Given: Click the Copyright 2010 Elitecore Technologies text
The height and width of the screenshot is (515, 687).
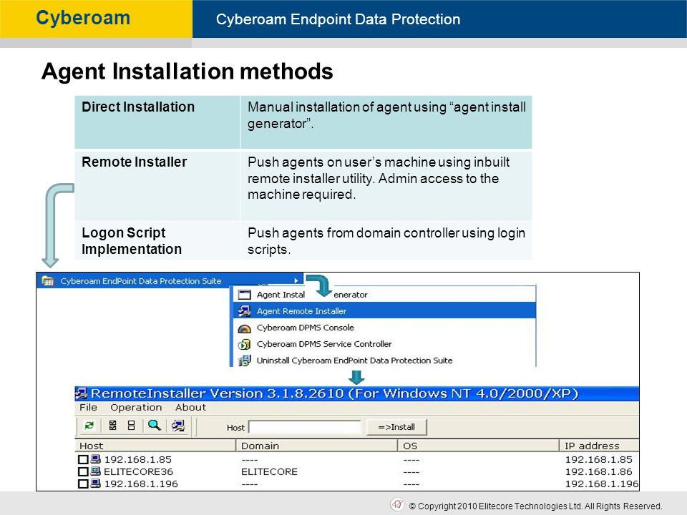Looking at the screenshot, I should [535, 506].
